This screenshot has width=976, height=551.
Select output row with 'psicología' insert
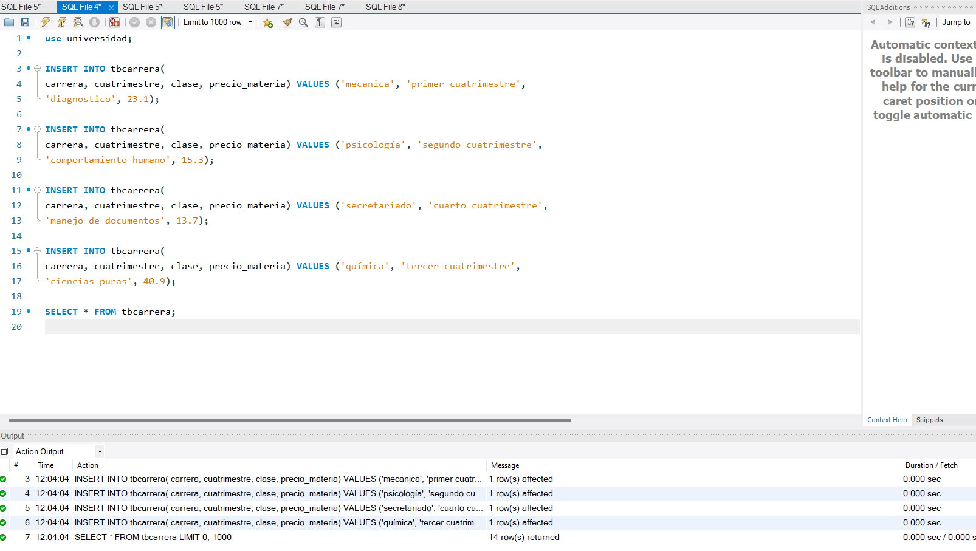tap(488, 494)
